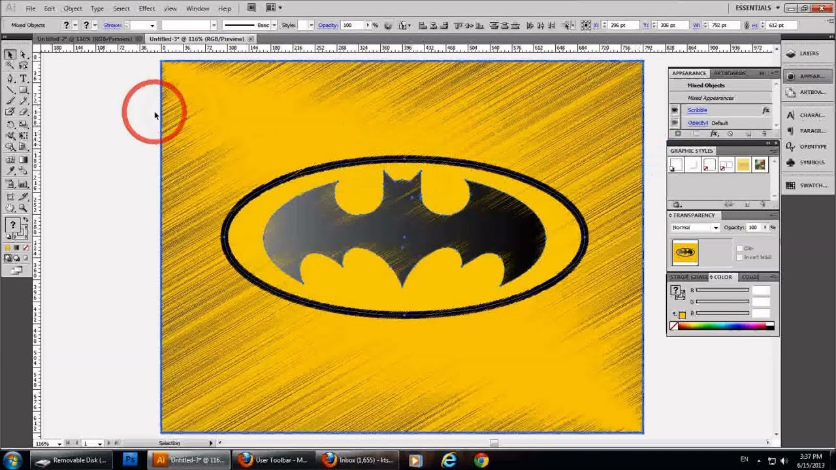The image size is (836, 470).
Task: Select the Lasso tool
Action: [x=23, y=67]
